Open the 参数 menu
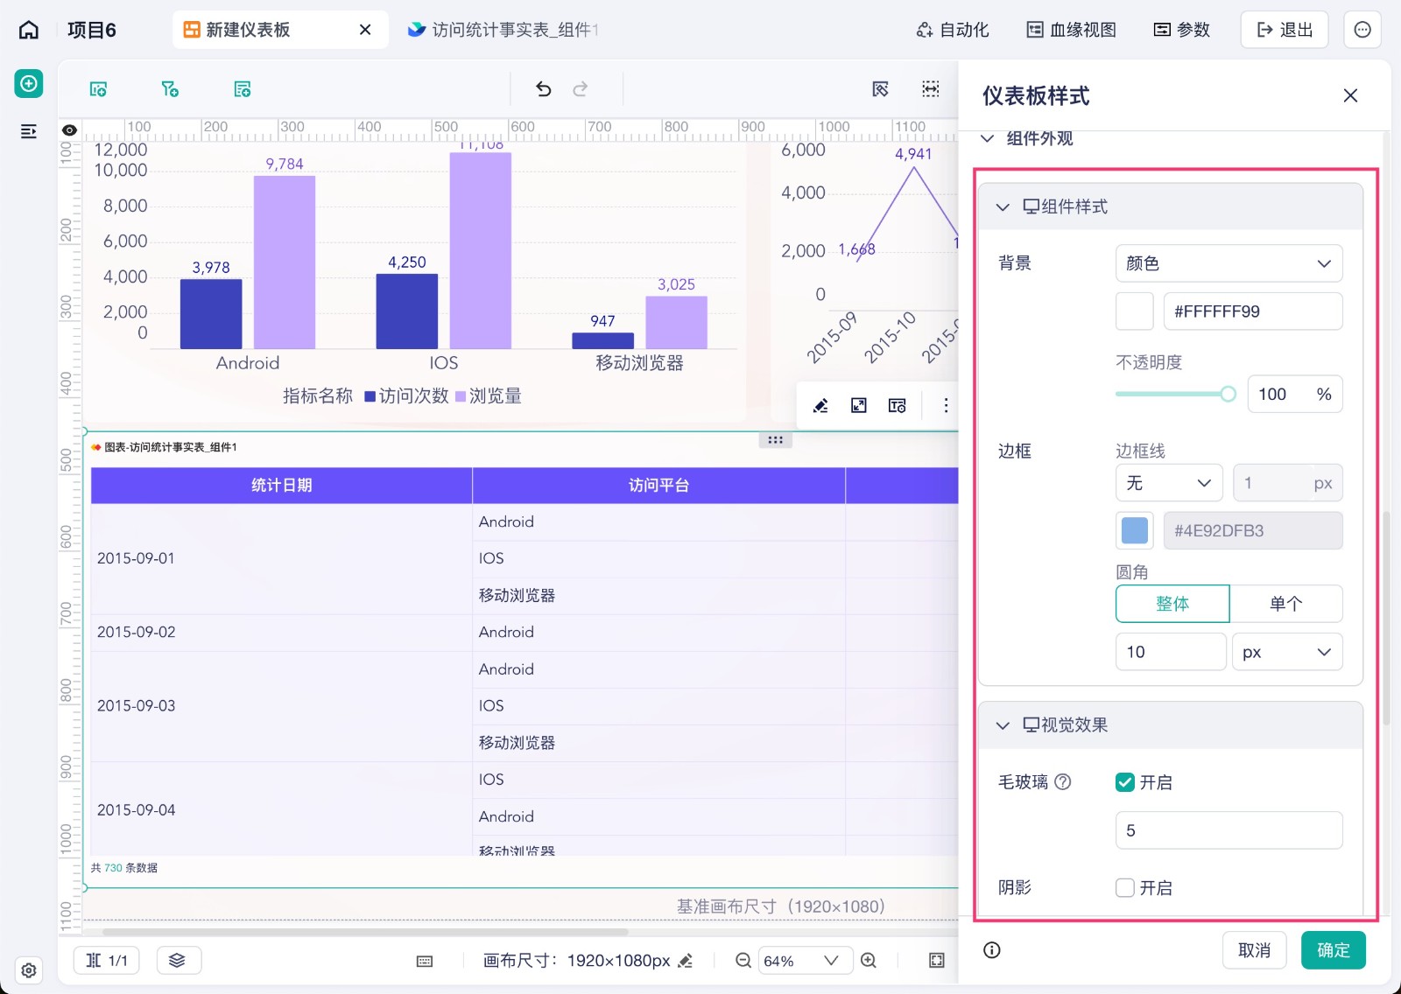Screen dimensions: 1401x994 click(1181, 30)
